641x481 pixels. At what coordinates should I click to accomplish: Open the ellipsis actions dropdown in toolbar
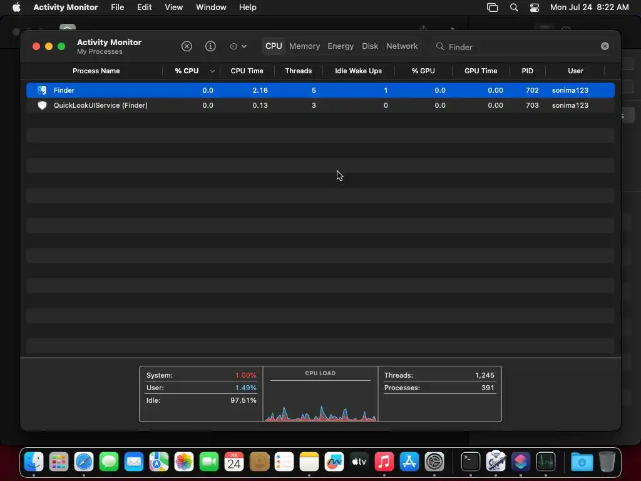[238, 46]
